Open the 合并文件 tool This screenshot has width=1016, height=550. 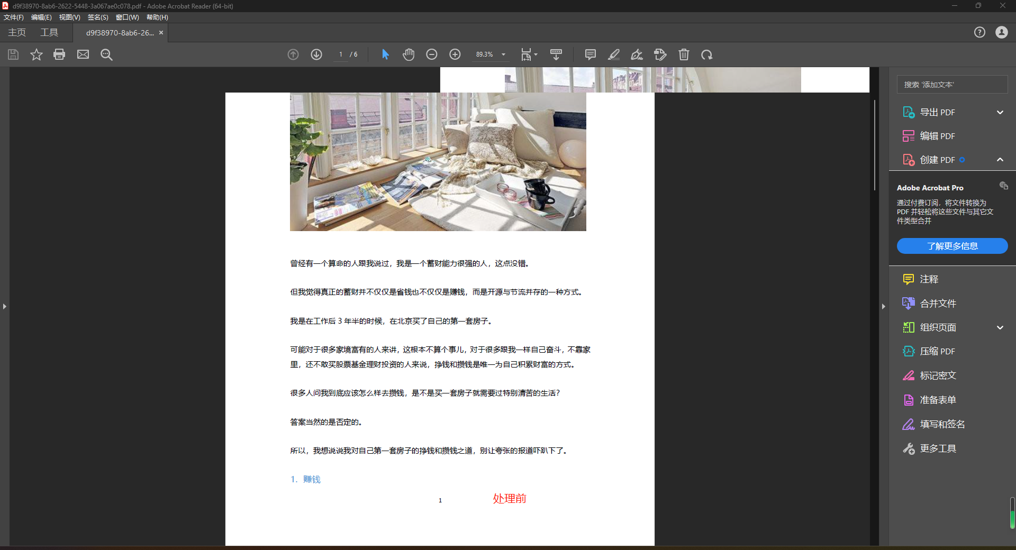939,304
